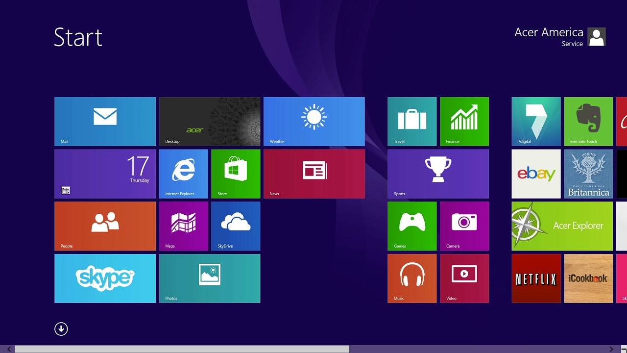Launch Internet Explorer tile
Viewport: 627px width, 353px height.
(184, 174)
